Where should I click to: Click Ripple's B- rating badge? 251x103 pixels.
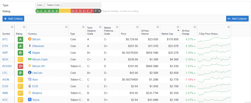tap(21, 53)
